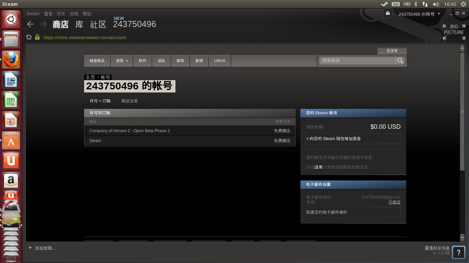This screenshot has width=469, height=263.
Task: Open 试玩 in store navigation
Action: tap(161, 61)
